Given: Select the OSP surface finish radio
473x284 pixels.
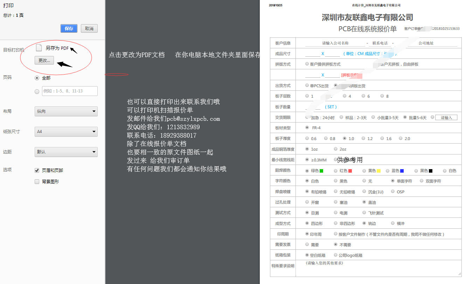Looking at the screenshot, I should pyautogui.click(x=393, y=192).
